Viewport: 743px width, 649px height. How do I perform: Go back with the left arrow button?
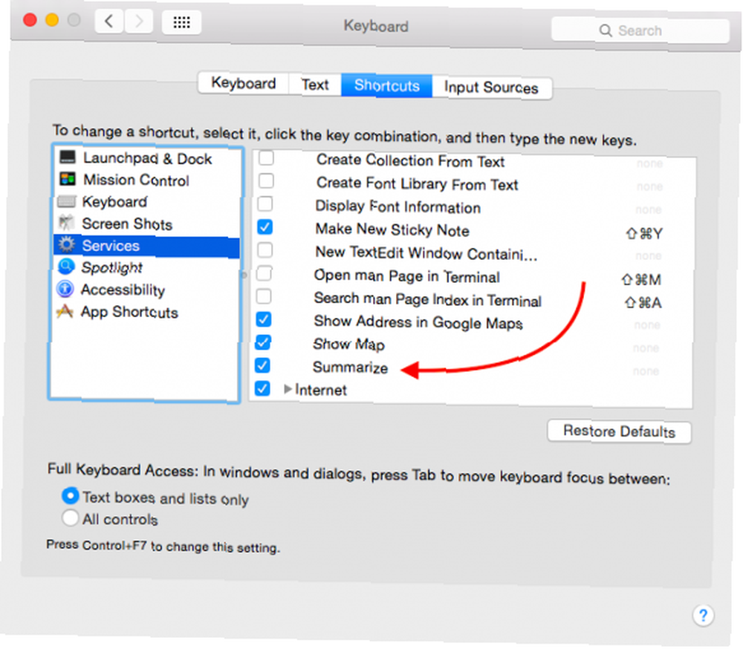109,22
